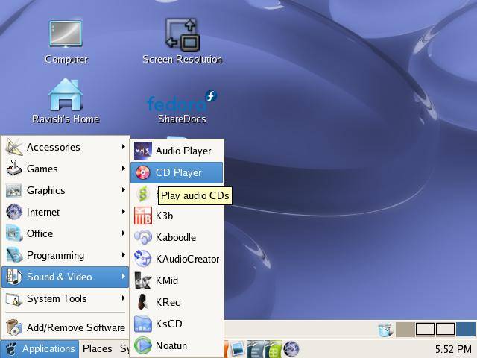Click the Kaboodle headphones icon
This screenshot has width=477, height=358.
click(142, 237)
